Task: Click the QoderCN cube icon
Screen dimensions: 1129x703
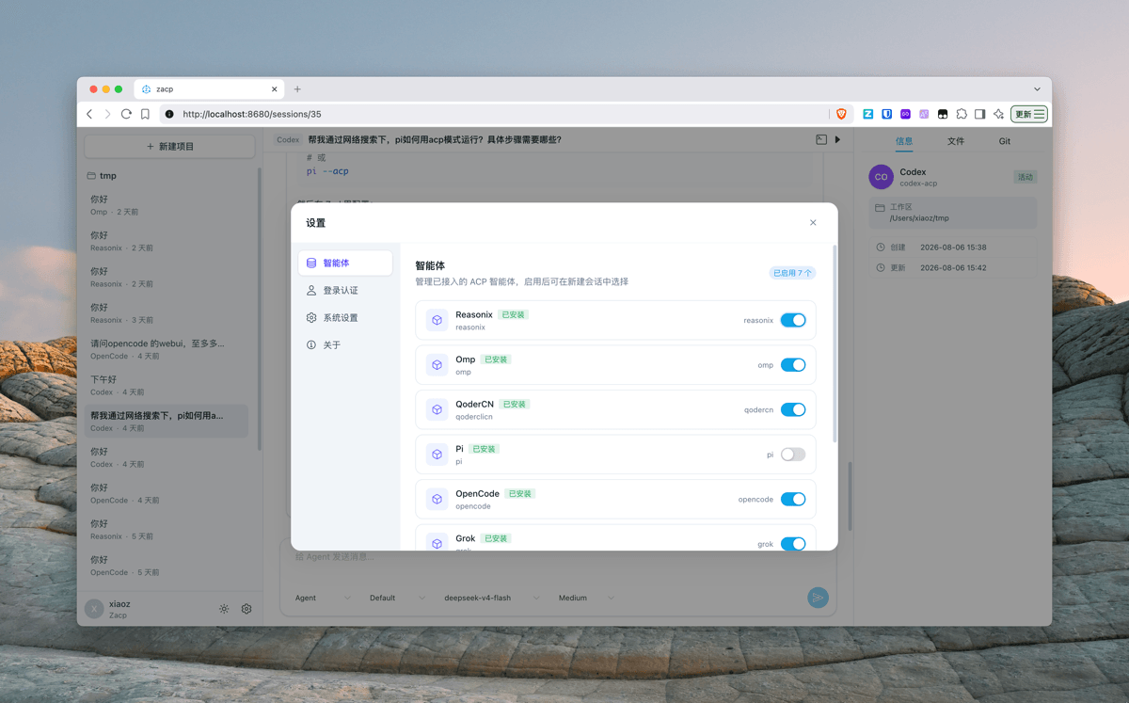Action: pyautogui.click(x=437, y=409)
